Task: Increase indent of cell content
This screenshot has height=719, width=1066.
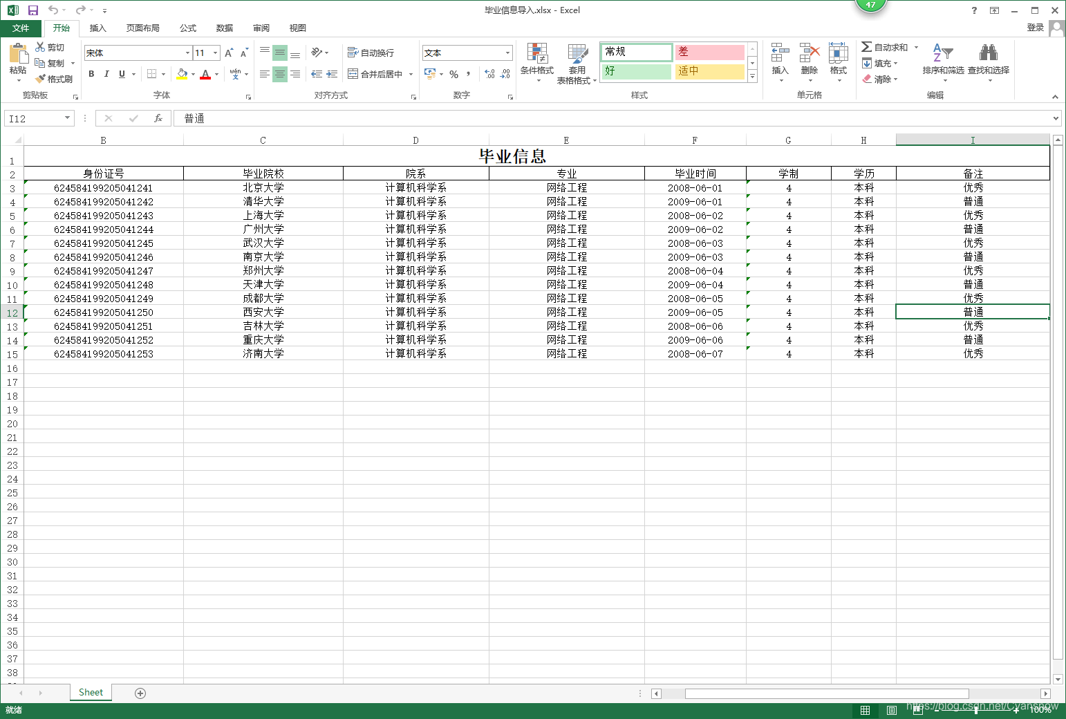Action: point(332,74)
